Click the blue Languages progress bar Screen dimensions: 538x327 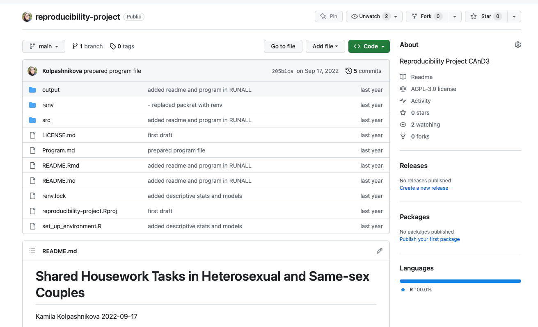460,281
